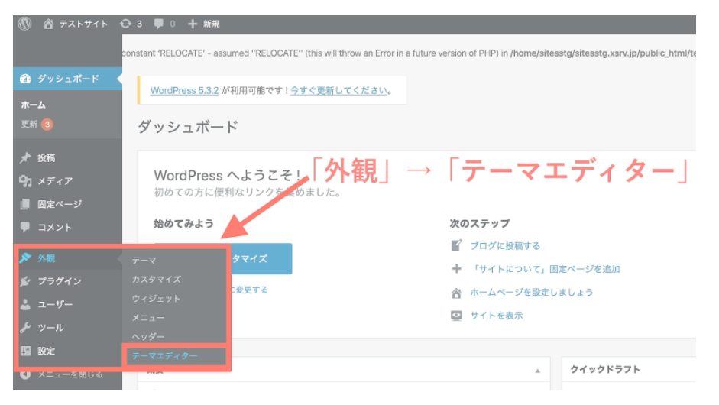Viewport: 719px width, 405px height.
Task: Click the updates icon showing 3
Action: [131, 24]
